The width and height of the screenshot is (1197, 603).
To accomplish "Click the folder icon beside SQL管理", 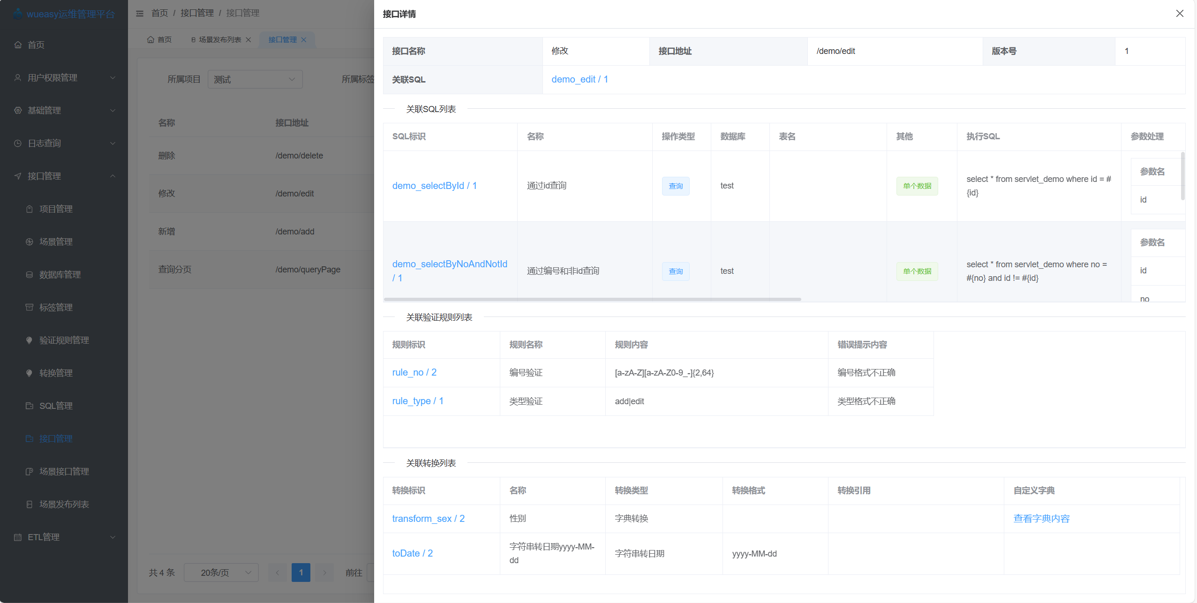I will coord(30,406).
